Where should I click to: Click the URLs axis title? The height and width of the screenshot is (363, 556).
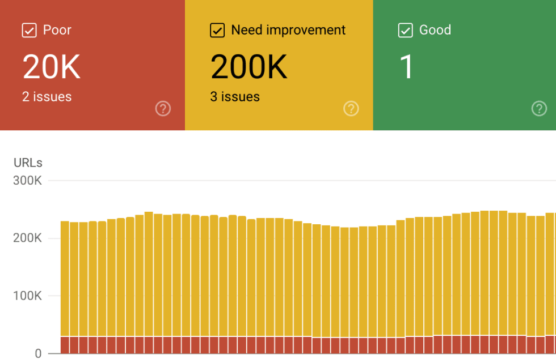coord(28,163)
